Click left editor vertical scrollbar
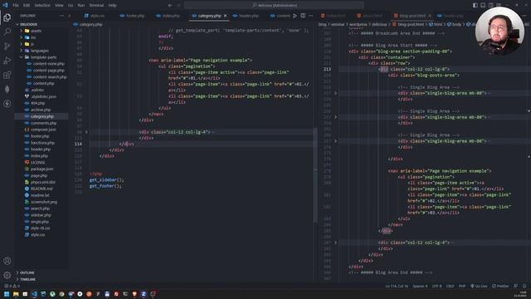Screen dimensions: 531x299 315,175
